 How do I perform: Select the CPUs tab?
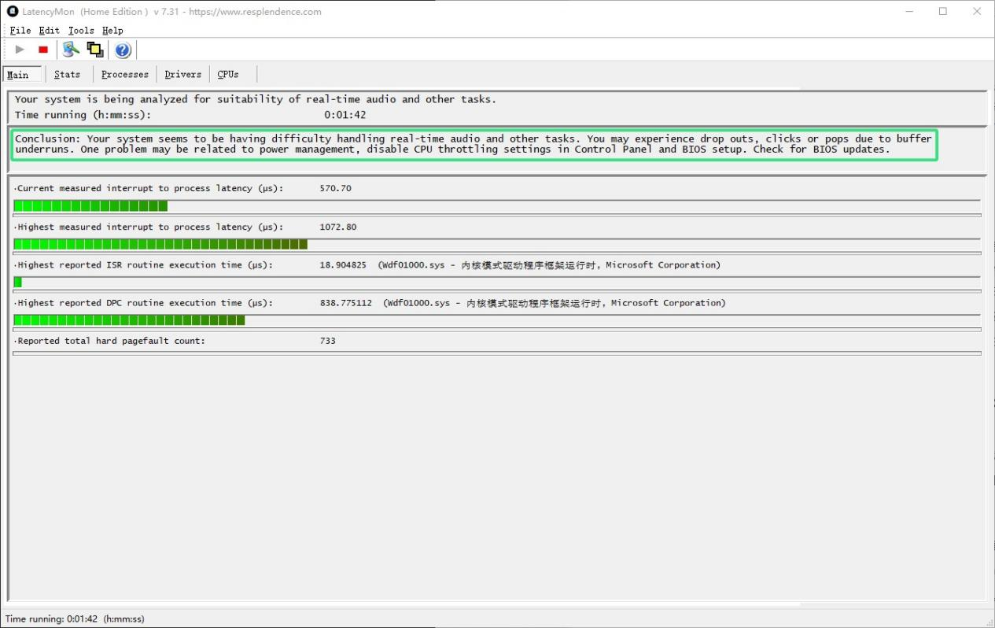[x=227, y=74]
